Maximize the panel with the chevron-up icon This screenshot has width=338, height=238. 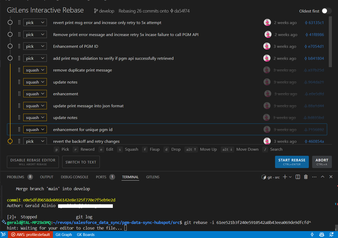[x=323, y=176]
